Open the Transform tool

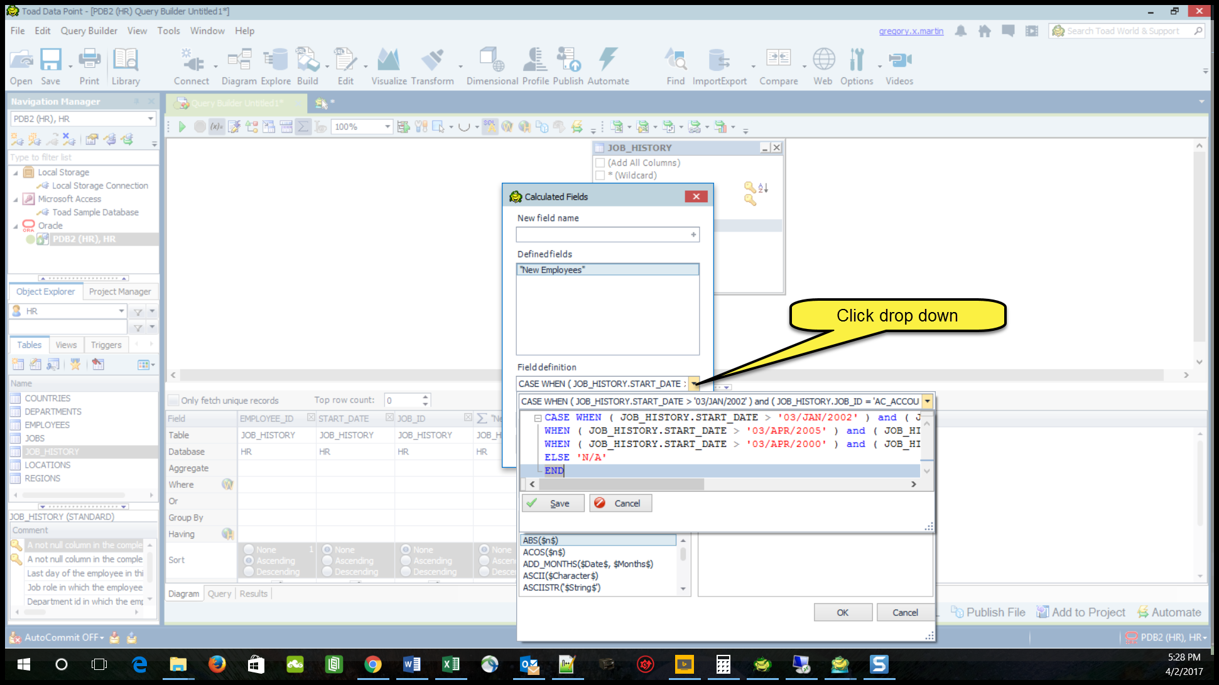point(432,67)
